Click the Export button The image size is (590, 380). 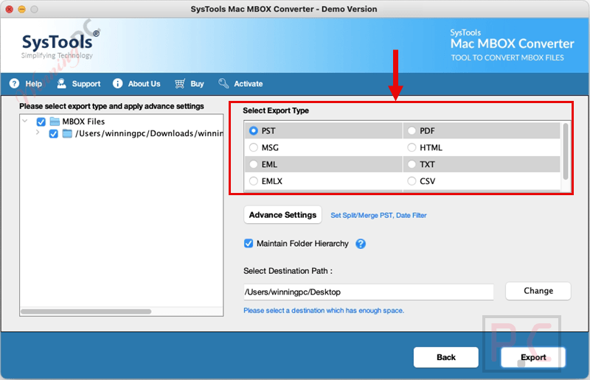(x=532, y=357)
